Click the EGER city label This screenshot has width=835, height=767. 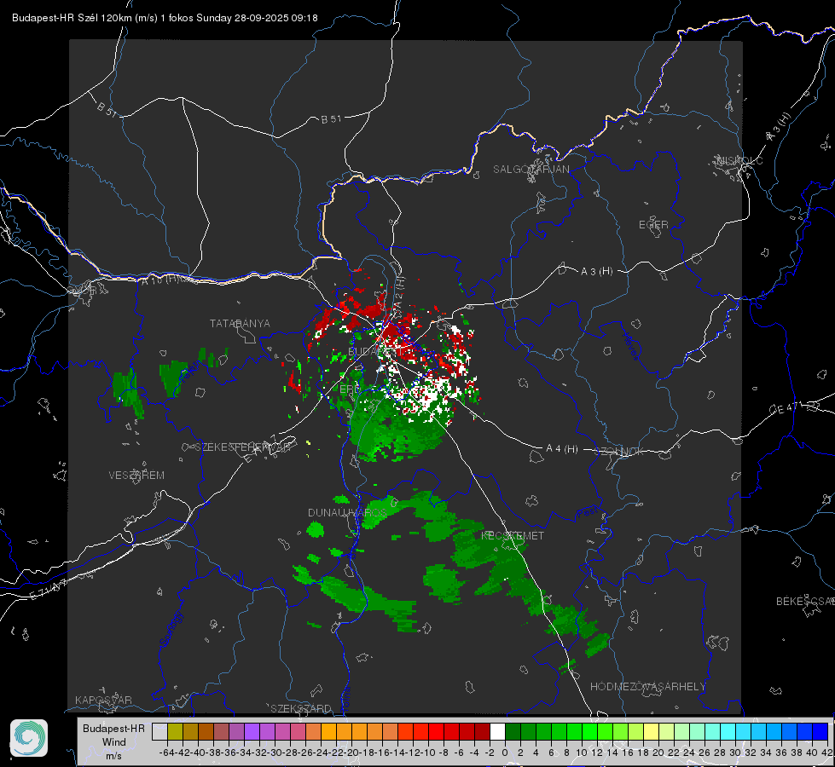(653, 225)
